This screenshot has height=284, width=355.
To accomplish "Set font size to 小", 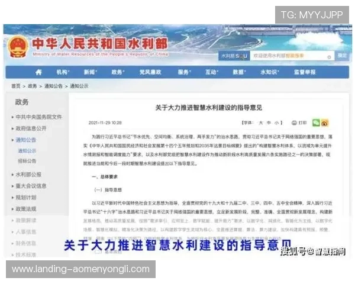I will [277, 122].
